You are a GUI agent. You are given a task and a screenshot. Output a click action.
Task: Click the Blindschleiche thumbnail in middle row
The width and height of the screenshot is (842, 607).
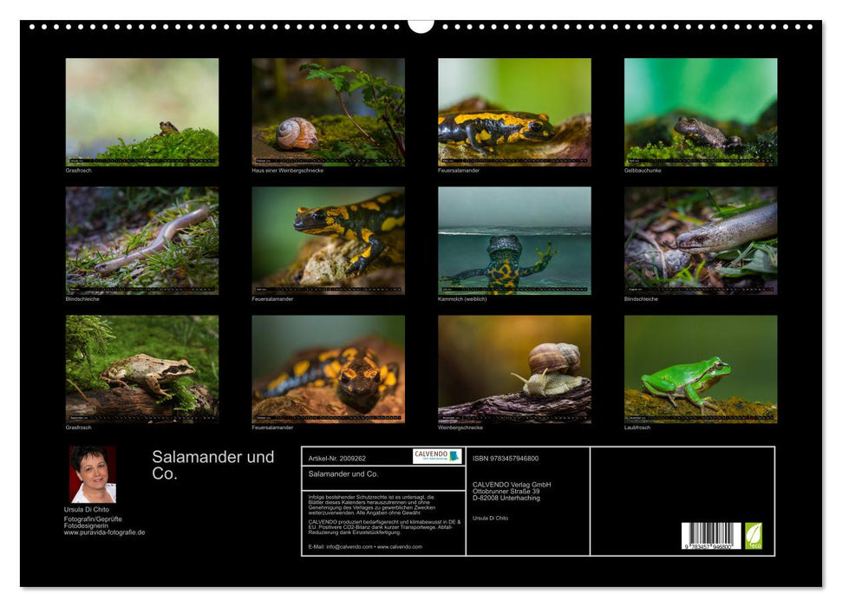141,240
